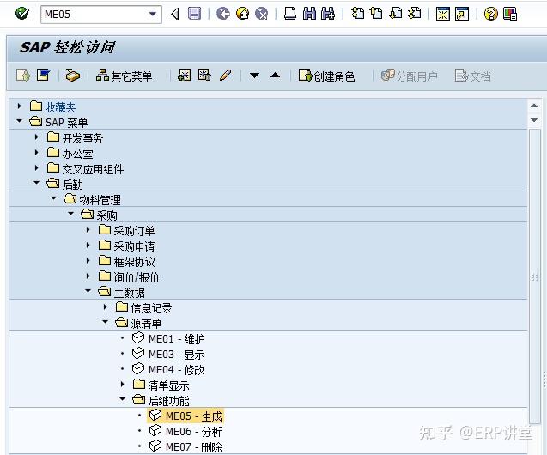Expand the 办公室 folder
Viewport: 547px width, 455px height.
tap(37, 152)
